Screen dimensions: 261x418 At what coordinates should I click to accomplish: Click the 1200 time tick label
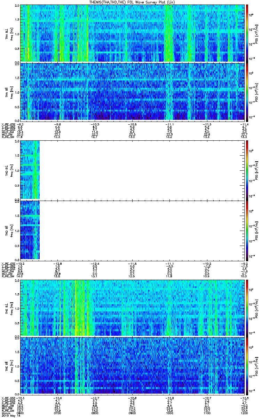(x=244, y=413)
